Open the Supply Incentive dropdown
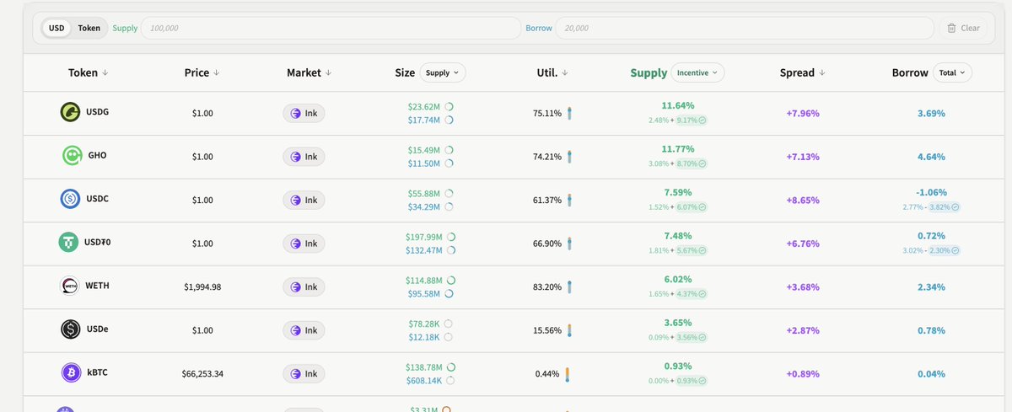This screenshot has height=412, width=1012. (697, 72)
